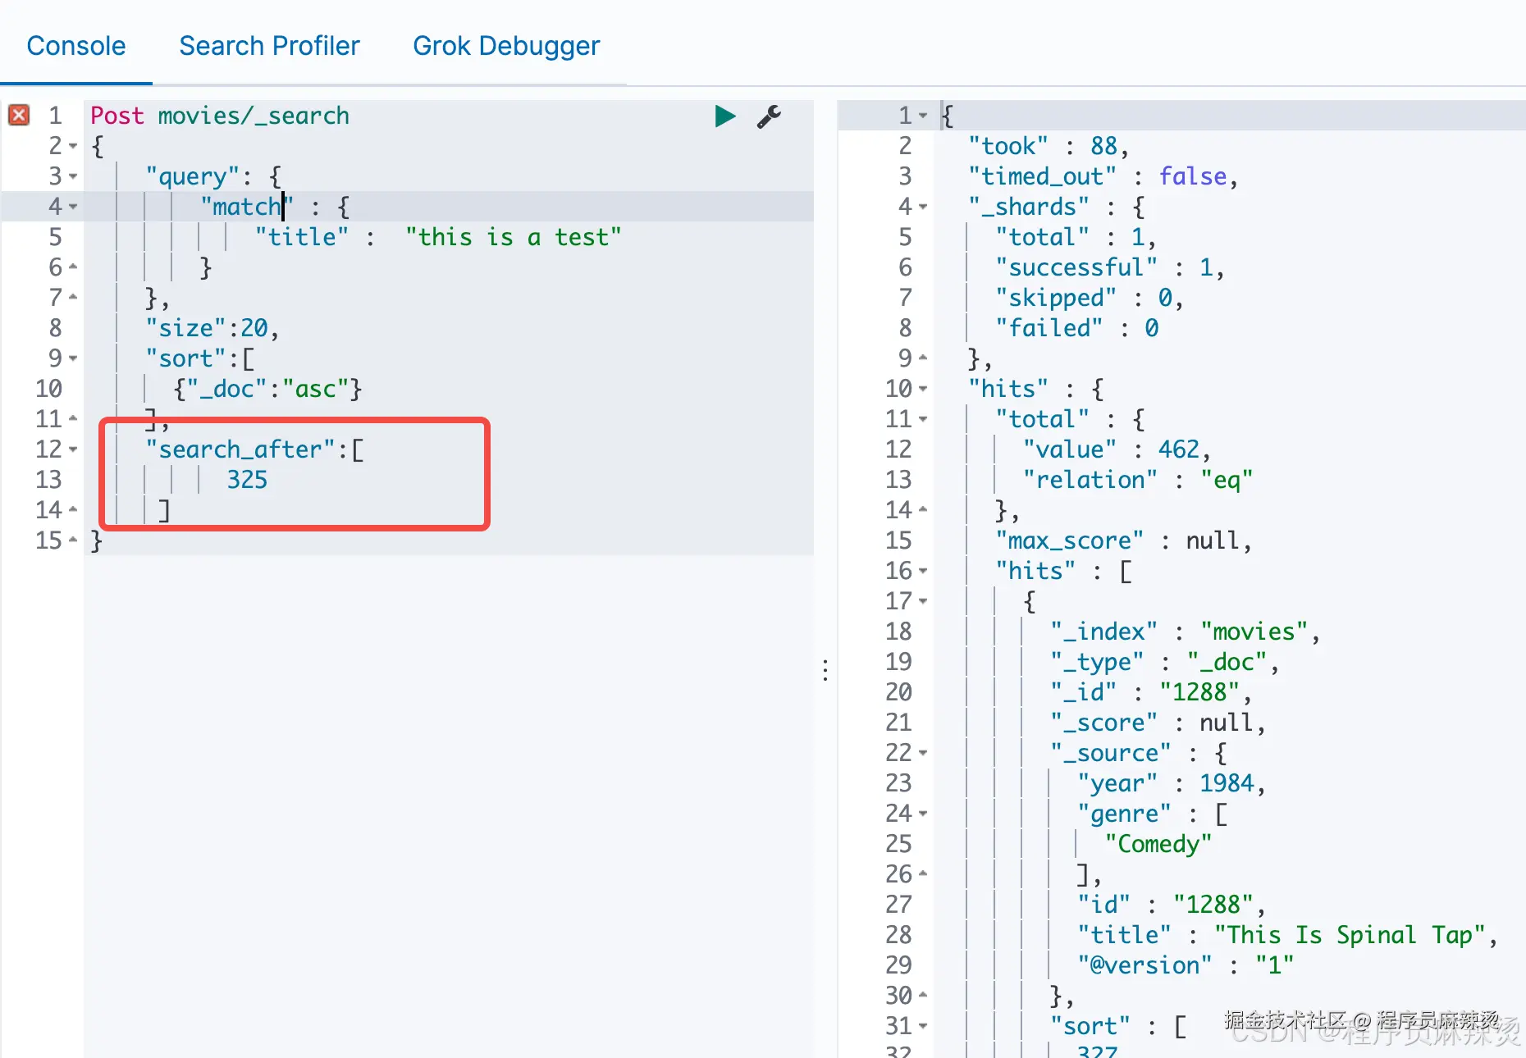
Task: Collapse the "_shards" block in the response
Action: (923, 207)
